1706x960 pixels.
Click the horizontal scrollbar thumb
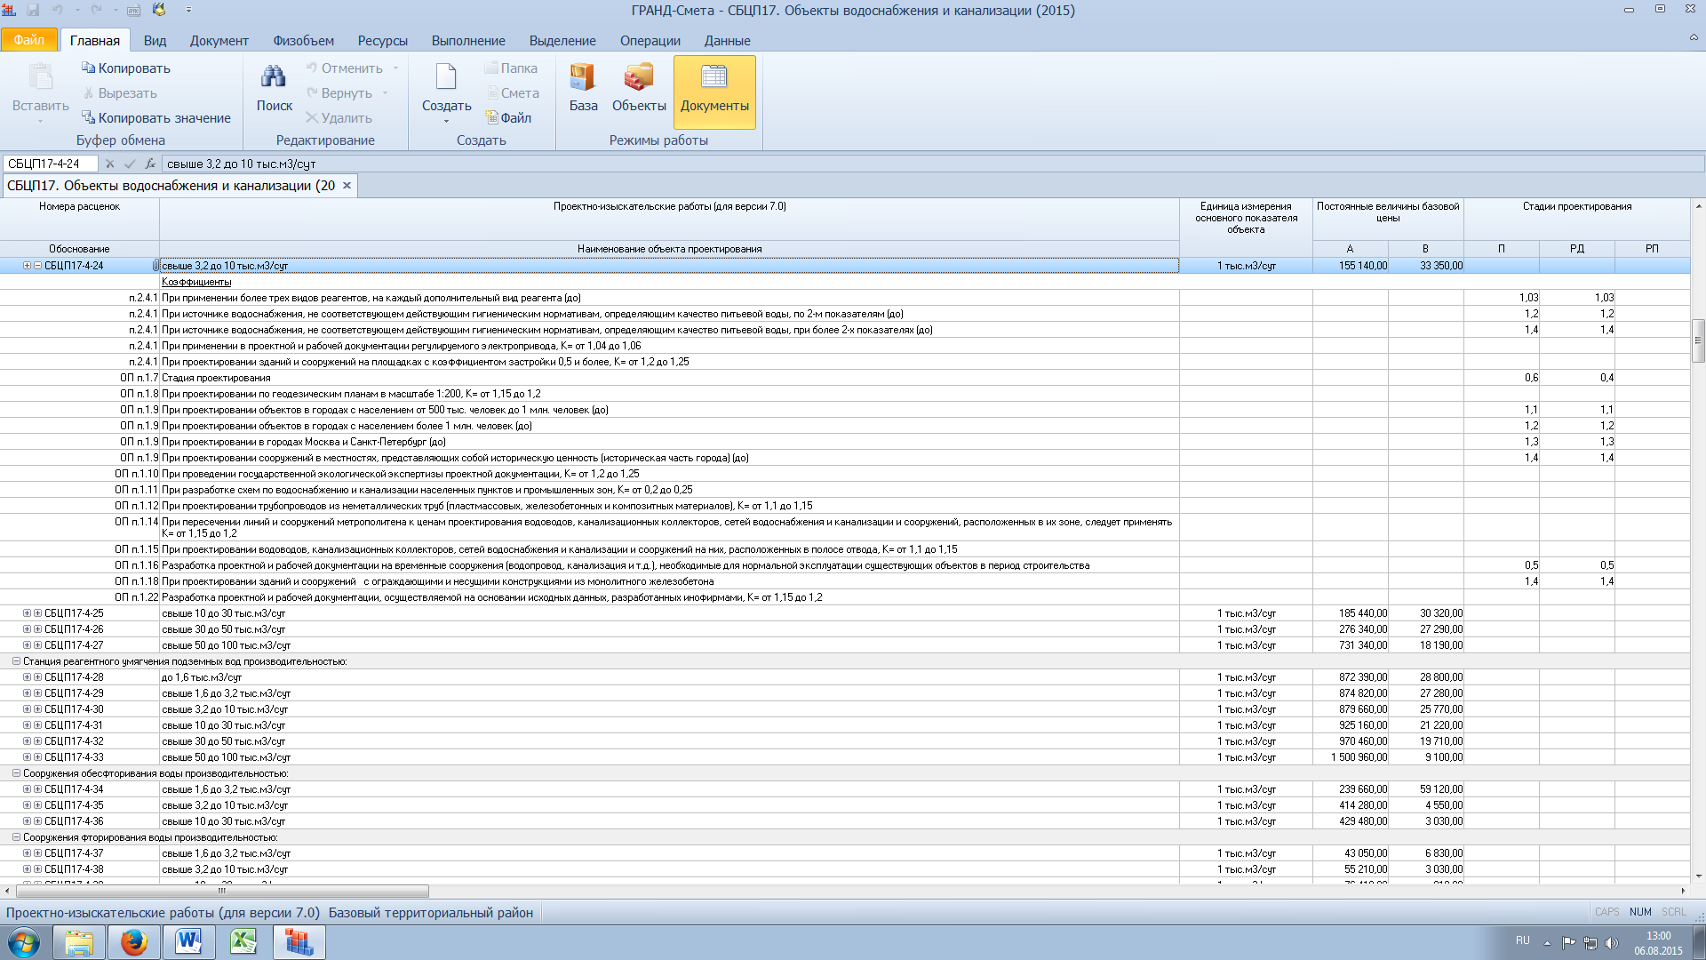tap(222, 891)
